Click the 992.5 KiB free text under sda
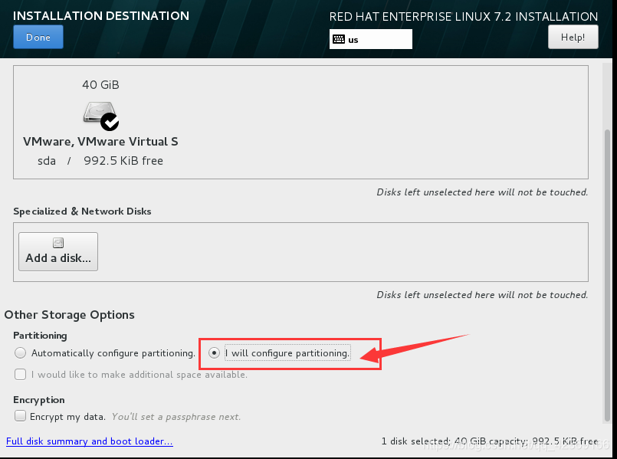617x459 pixels. [123, 161]
